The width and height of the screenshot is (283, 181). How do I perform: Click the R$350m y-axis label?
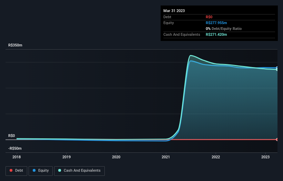pos(15,45)
